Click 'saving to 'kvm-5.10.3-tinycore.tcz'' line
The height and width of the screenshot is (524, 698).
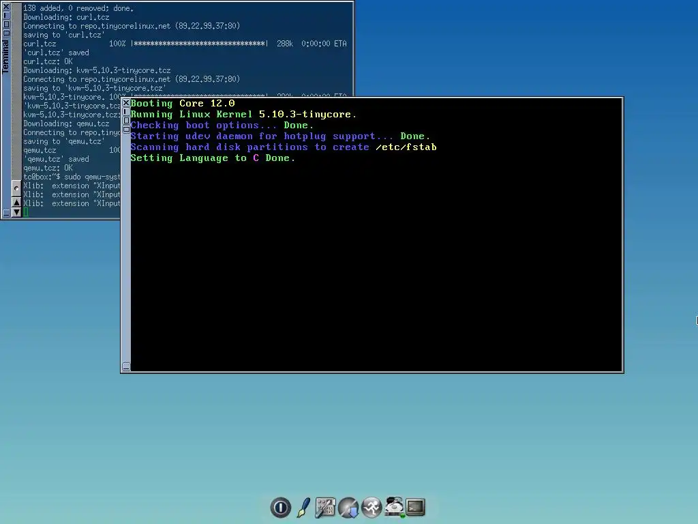click(x=94, y=88)
